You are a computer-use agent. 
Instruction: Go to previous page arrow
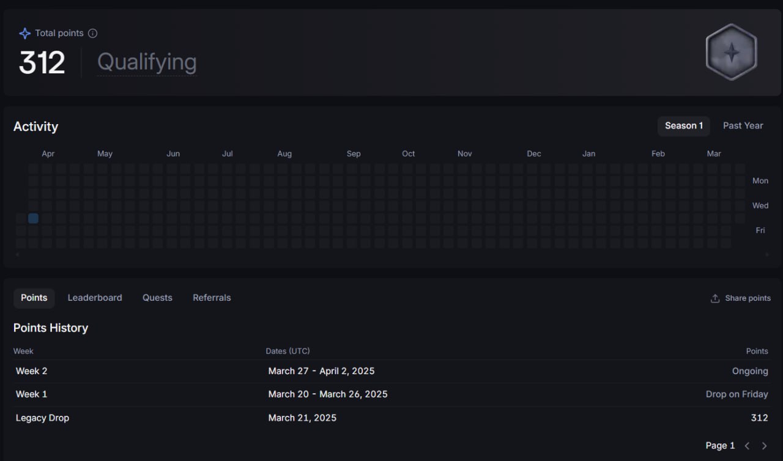point(747,446)
